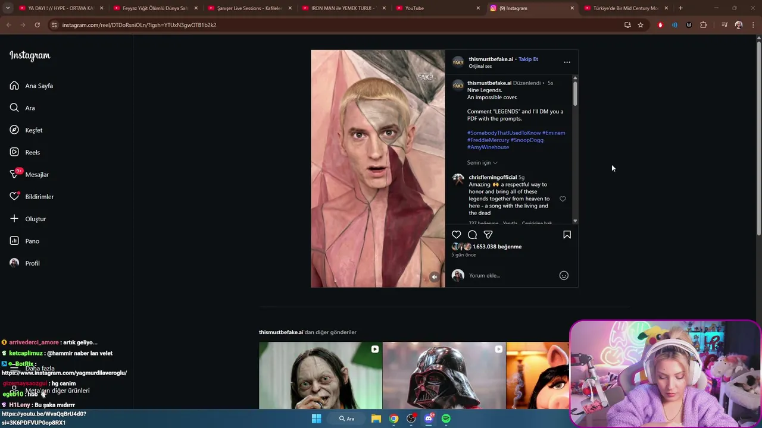Screen dimensions: 762x428
Task: Click the comments panel scrollbar
Action: (x=575, y=93)
